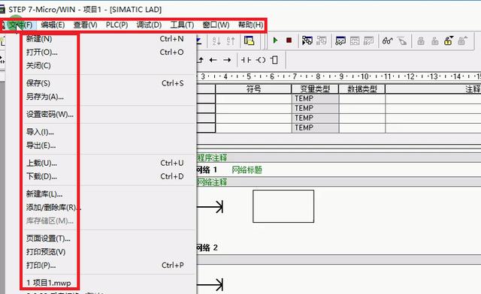Click the options window layout icon
This screenshot has width=481, height=294.
[x=249, y=40]
